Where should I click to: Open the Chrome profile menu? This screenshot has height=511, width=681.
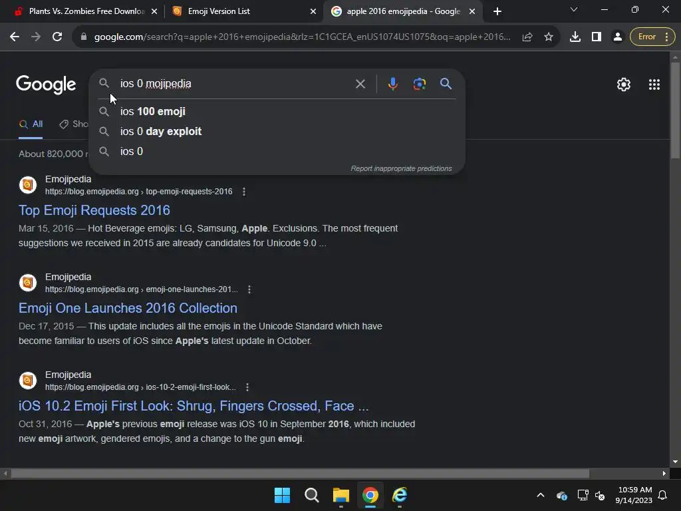coord(618,37)
